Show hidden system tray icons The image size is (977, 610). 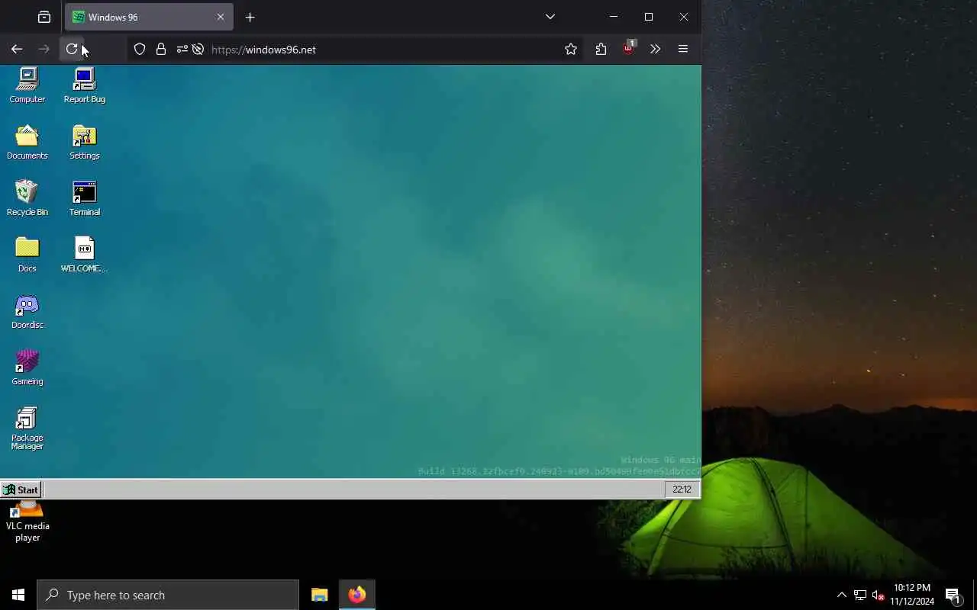tap(841, 595)
